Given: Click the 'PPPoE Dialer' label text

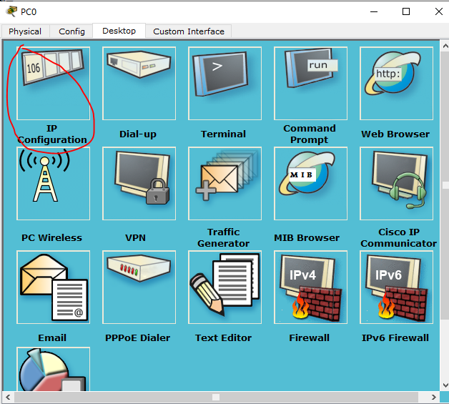Looking at the screenshot, I should click(138, 338).
